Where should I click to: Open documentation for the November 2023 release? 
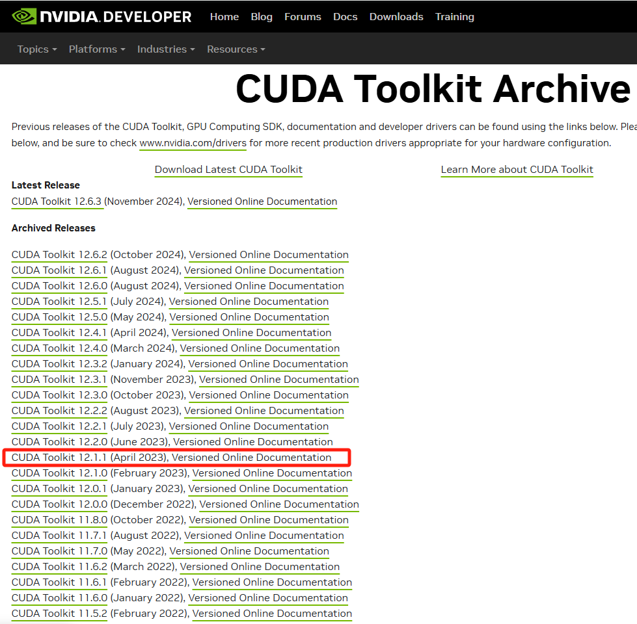point(278,380)
